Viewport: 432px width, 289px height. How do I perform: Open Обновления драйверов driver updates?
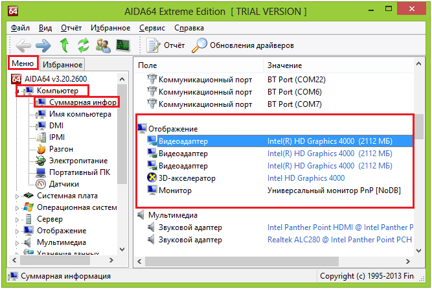click(x=243, y=45)
